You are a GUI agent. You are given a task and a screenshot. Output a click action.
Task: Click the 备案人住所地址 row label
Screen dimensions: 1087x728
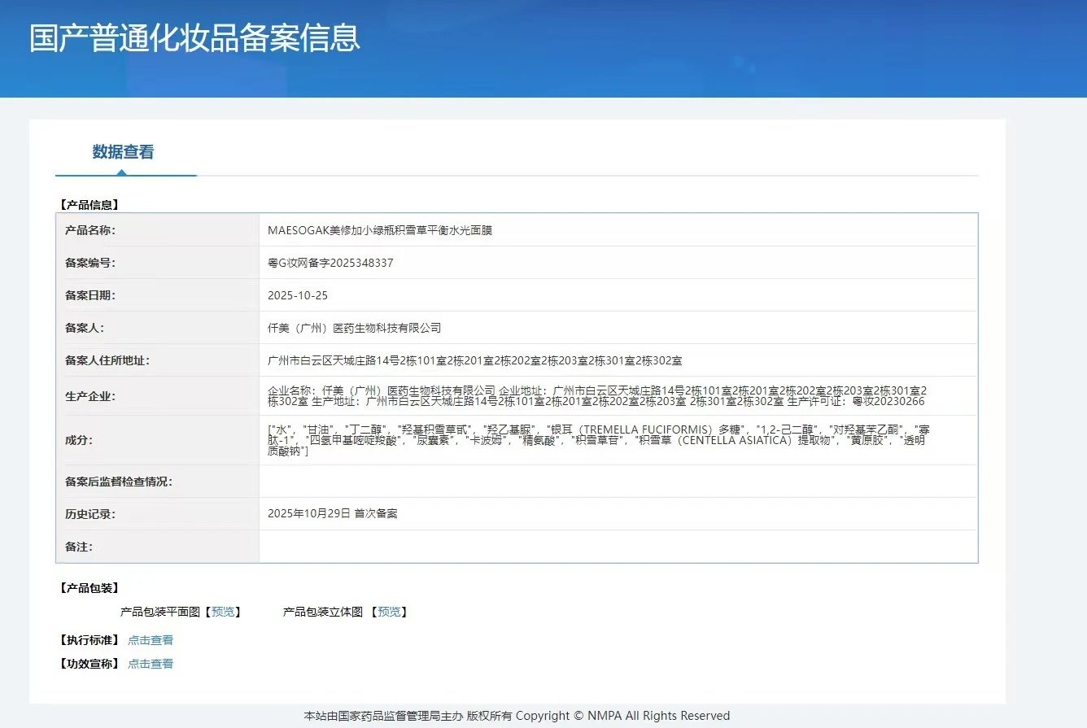107,360
